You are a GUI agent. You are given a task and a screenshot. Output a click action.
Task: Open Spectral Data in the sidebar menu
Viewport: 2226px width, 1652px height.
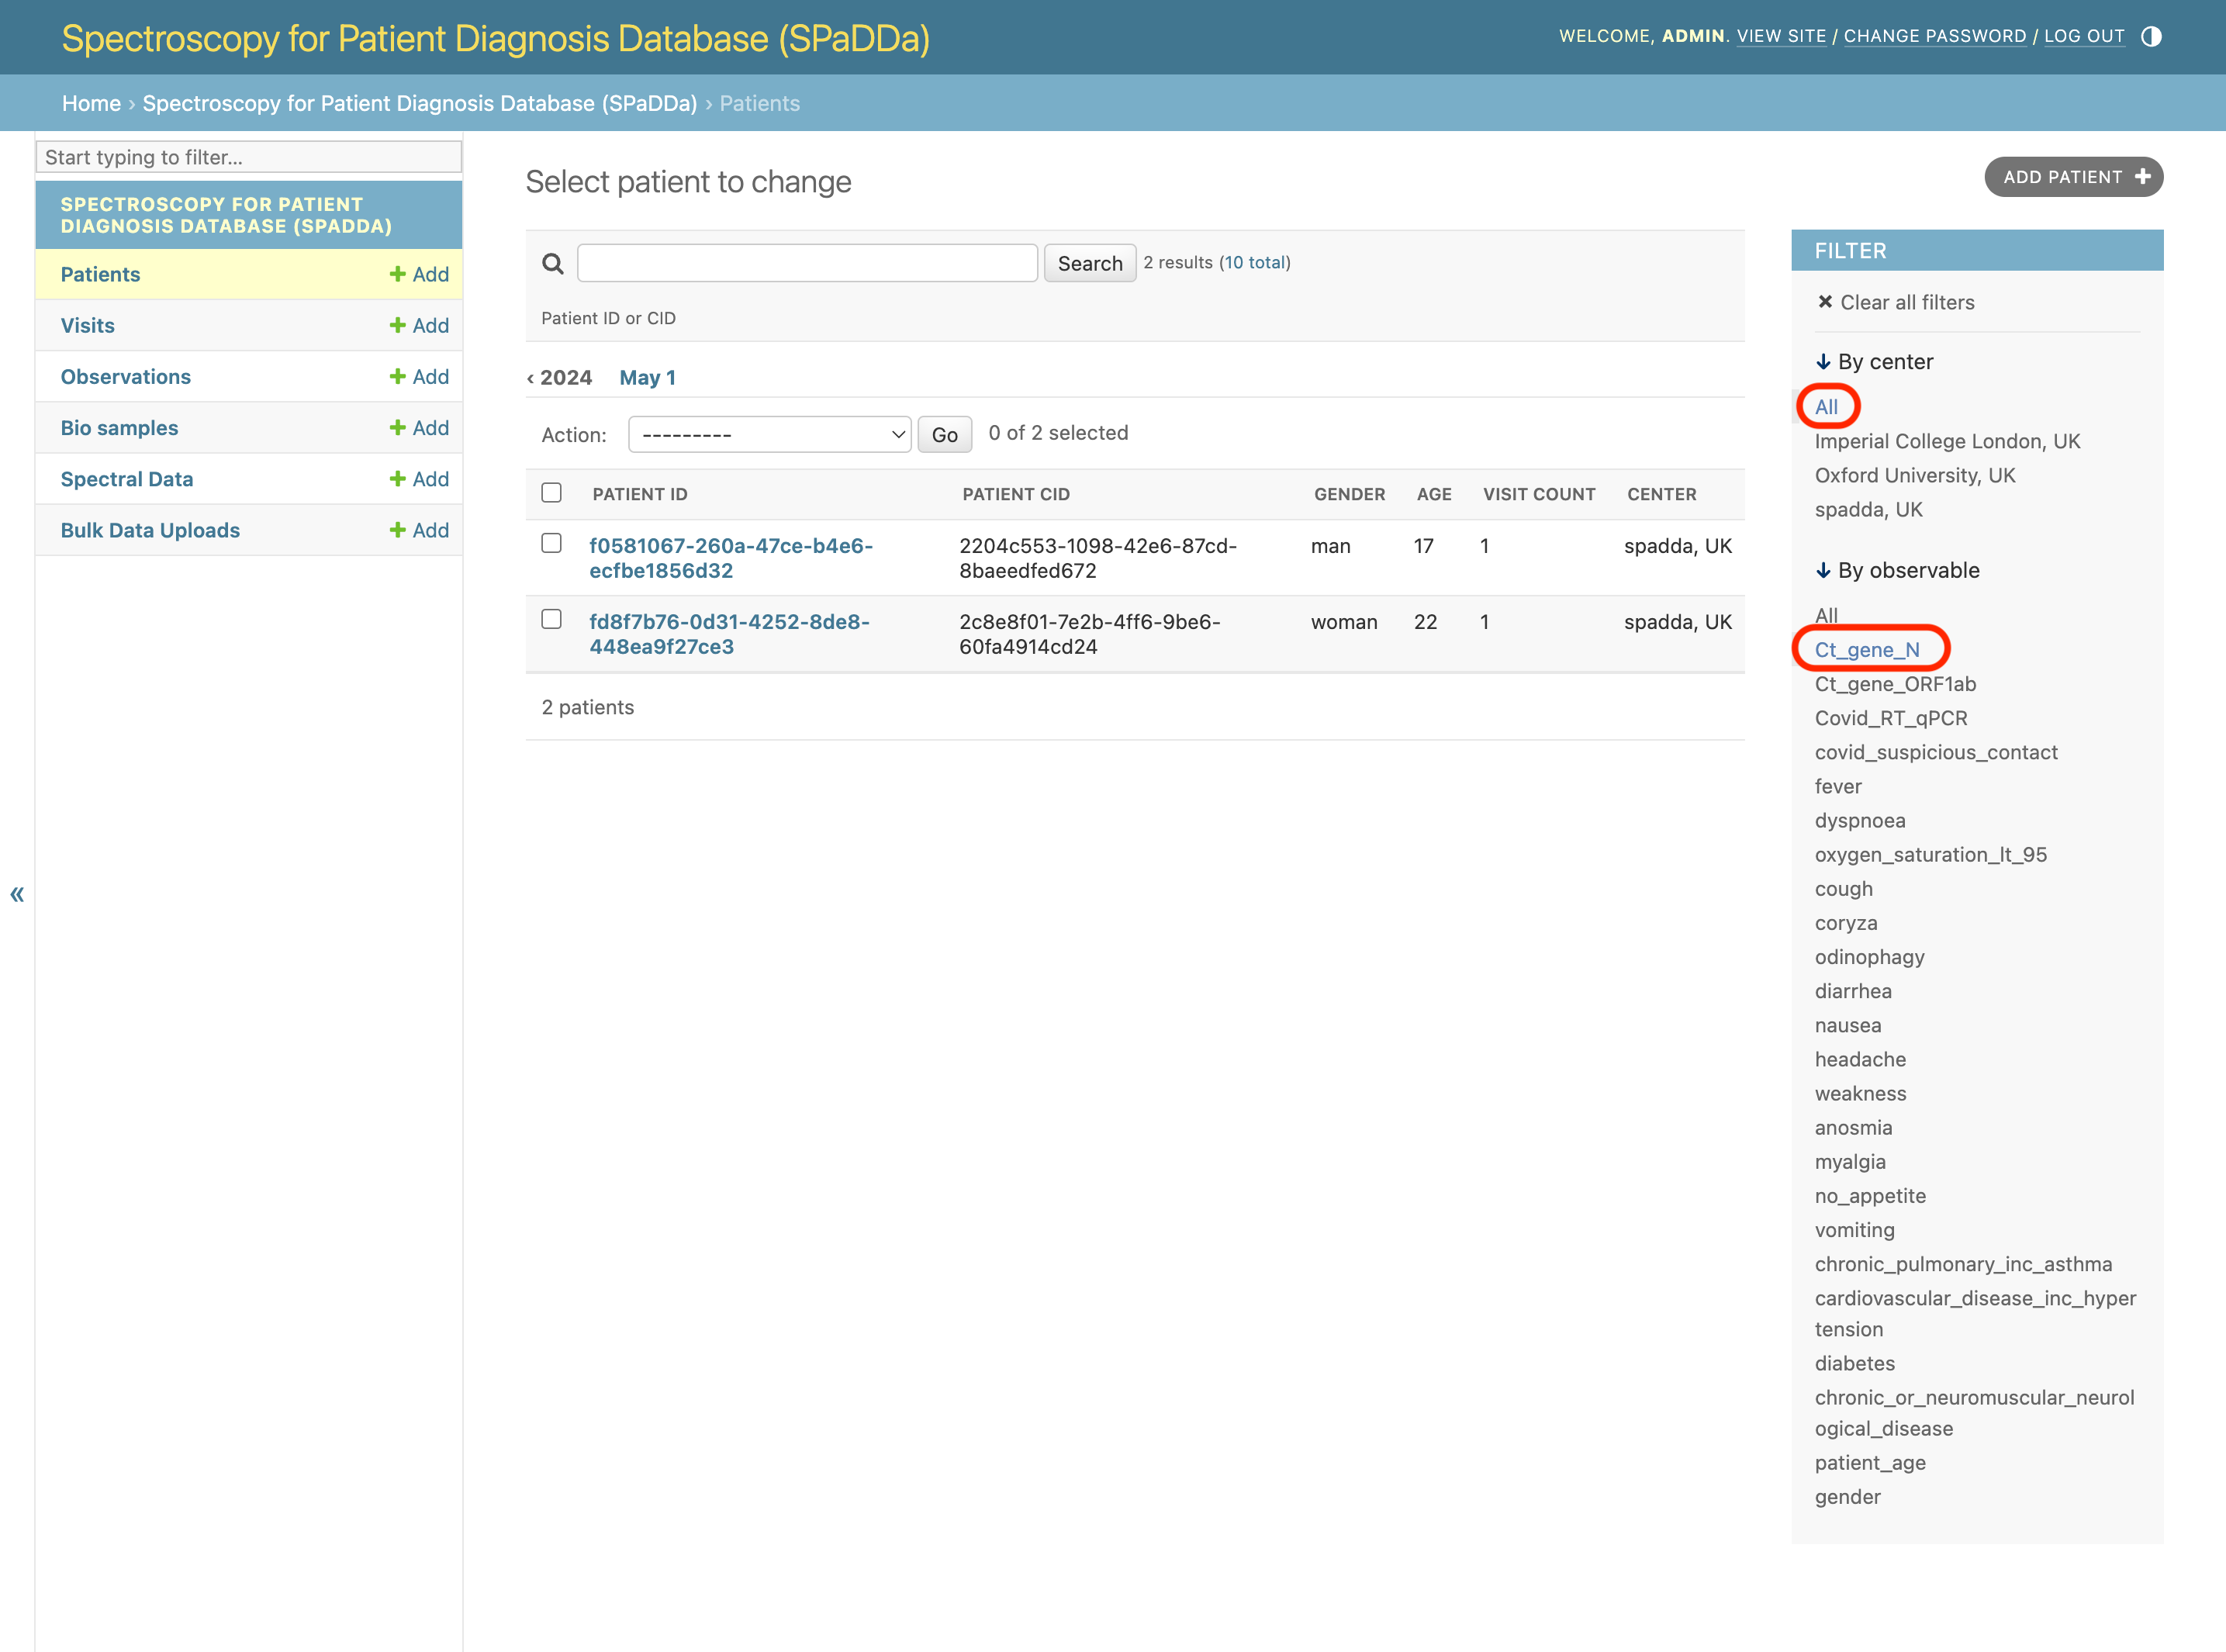coord(127,479)
